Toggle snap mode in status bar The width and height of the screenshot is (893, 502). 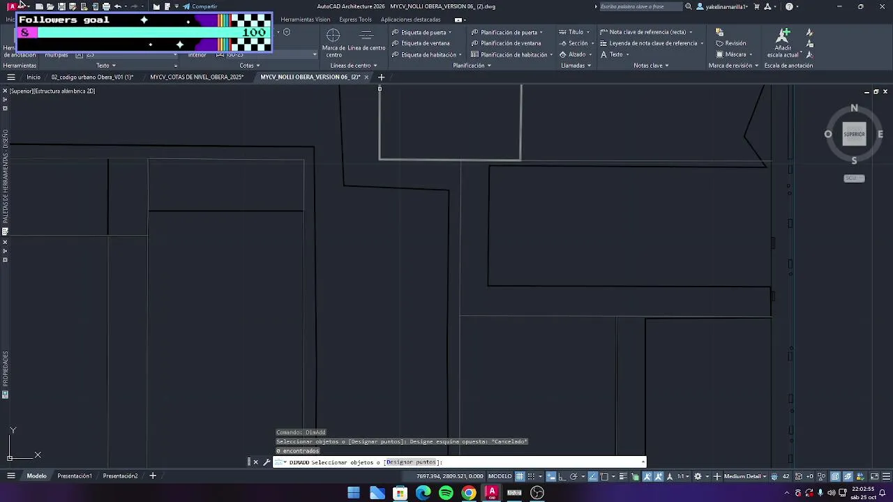(x=532, y=476)
